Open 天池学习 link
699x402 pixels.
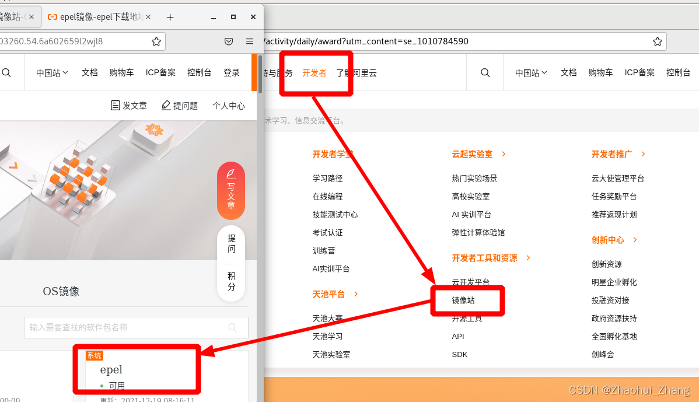tap(328, 337)
